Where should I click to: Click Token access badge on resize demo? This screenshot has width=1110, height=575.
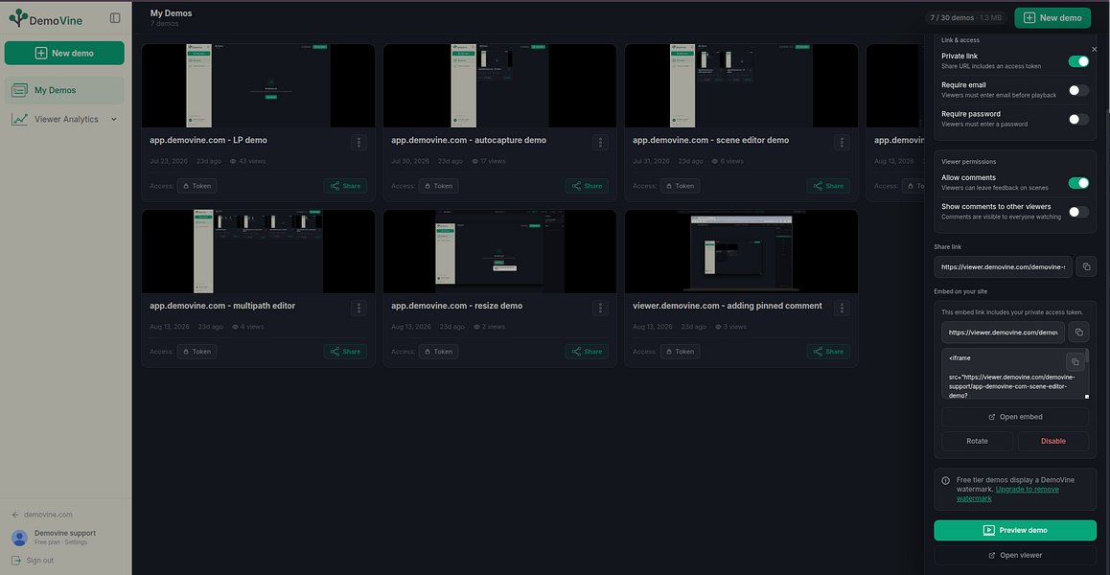[438, 352]
